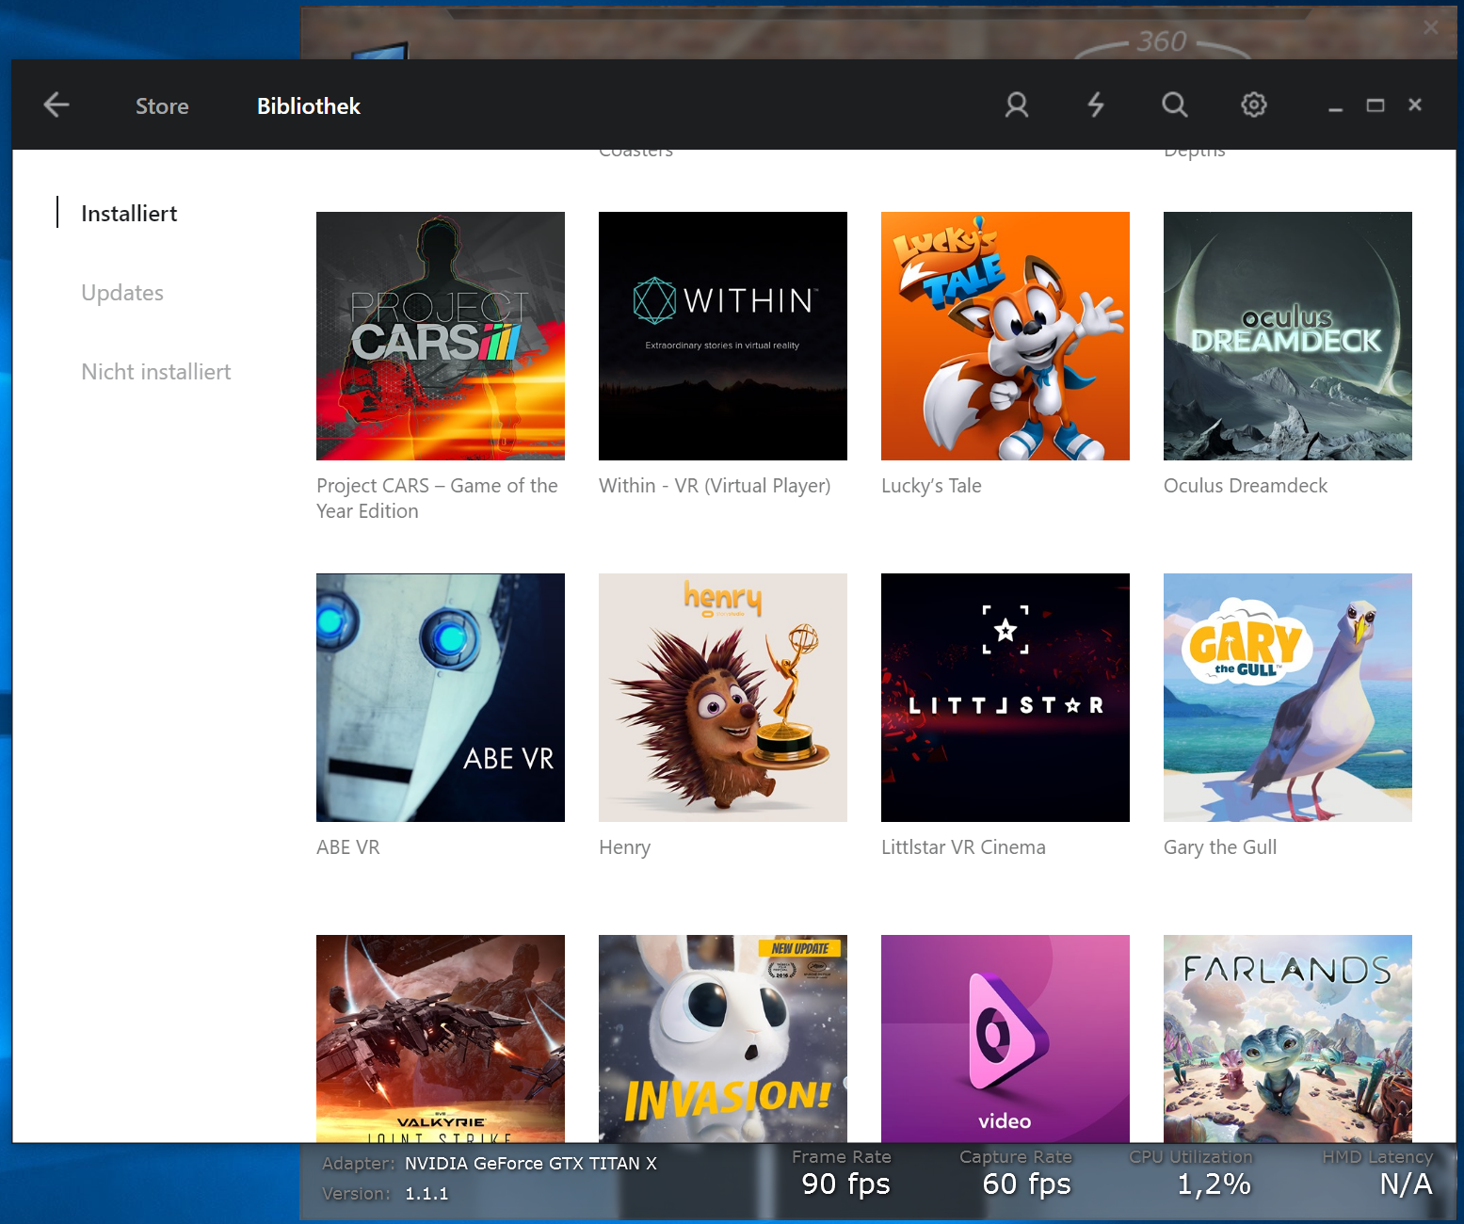Click the Lucky's Tale title text
The image size is (1464, 1224).
pyautogui.click(x=931, y=486)
